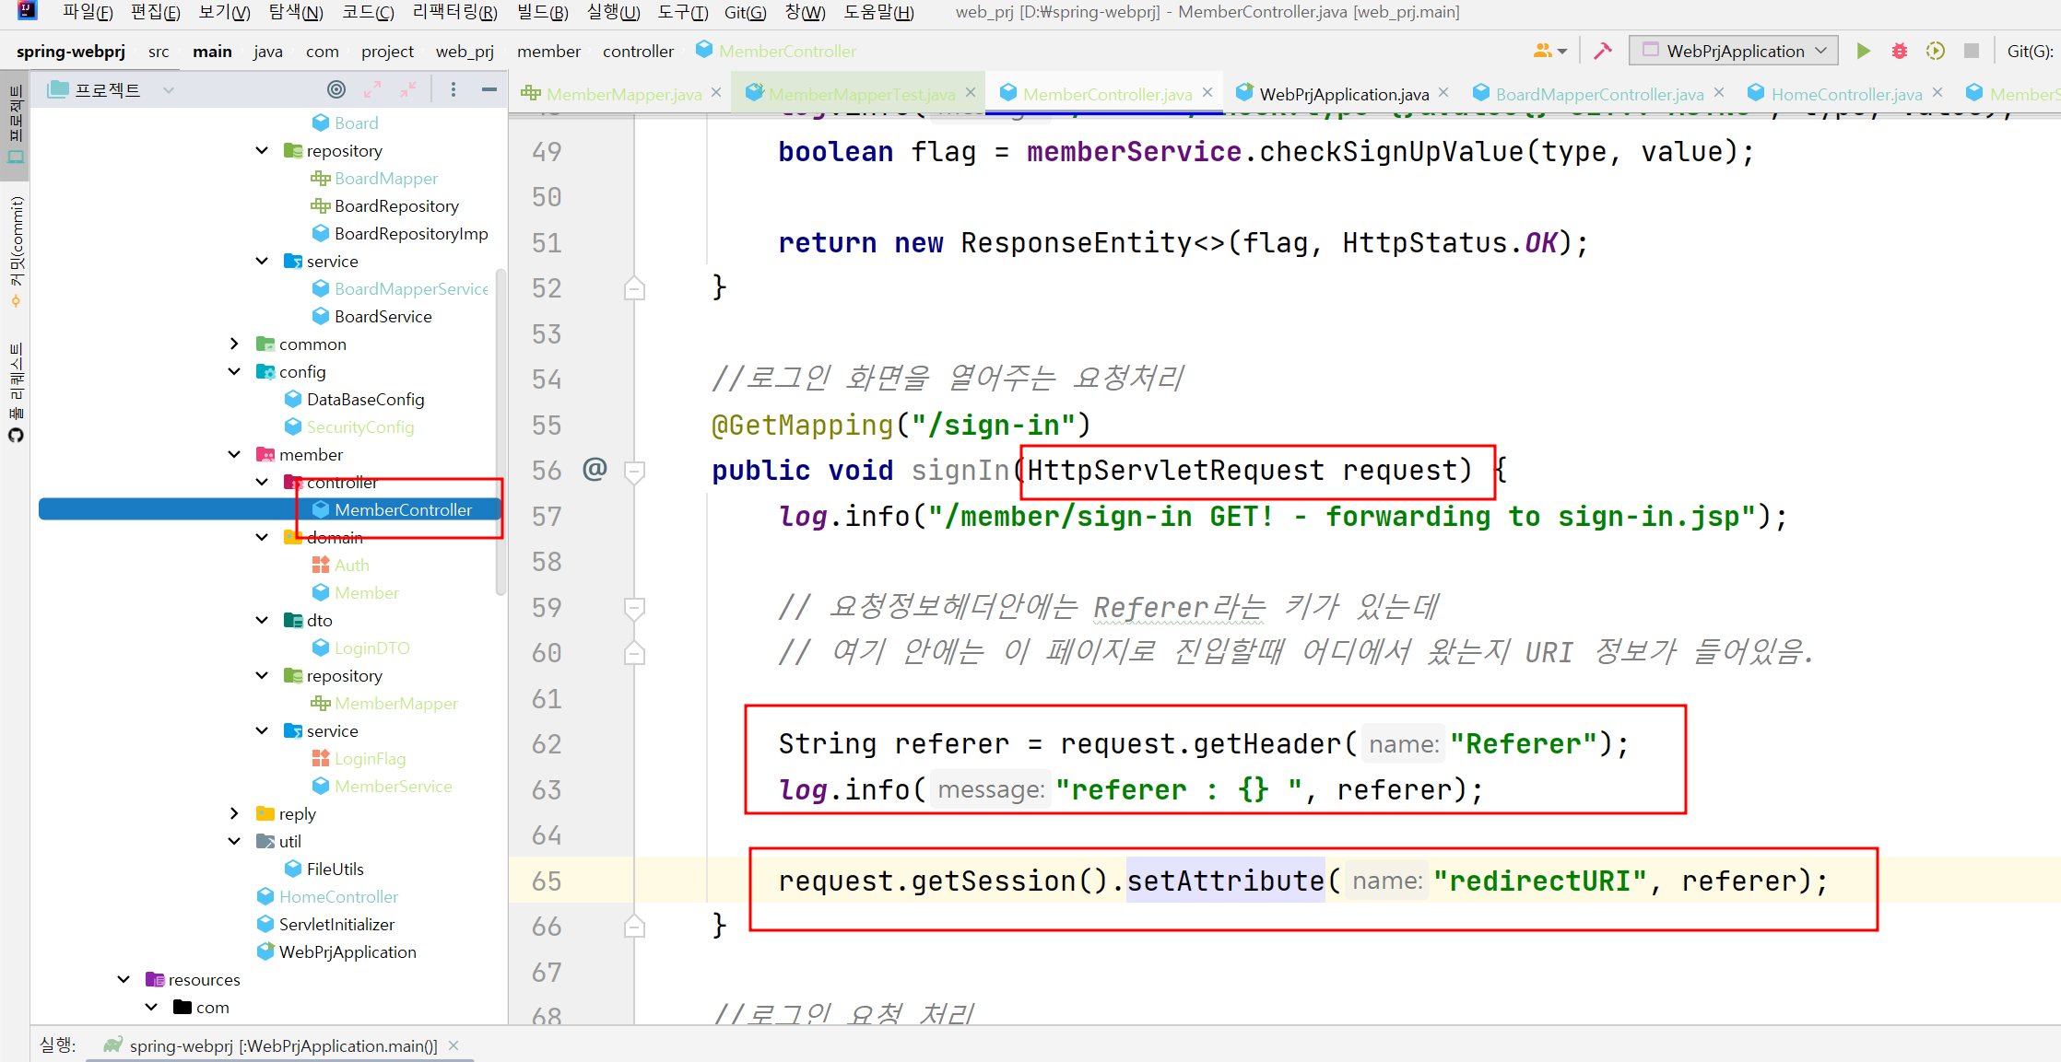2061x1062 pixels.
Task: Select FileUtils class in tree
Action: [x=335, y=869]
